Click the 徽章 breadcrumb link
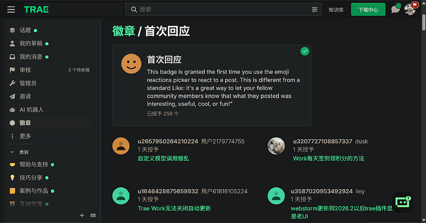The width and height of the screenshot is (426, 223). (124, 31)
